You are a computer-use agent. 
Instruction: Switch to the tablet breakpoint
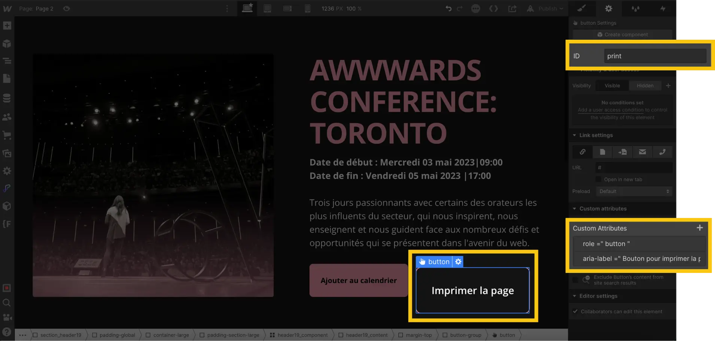tap(267, 9)
